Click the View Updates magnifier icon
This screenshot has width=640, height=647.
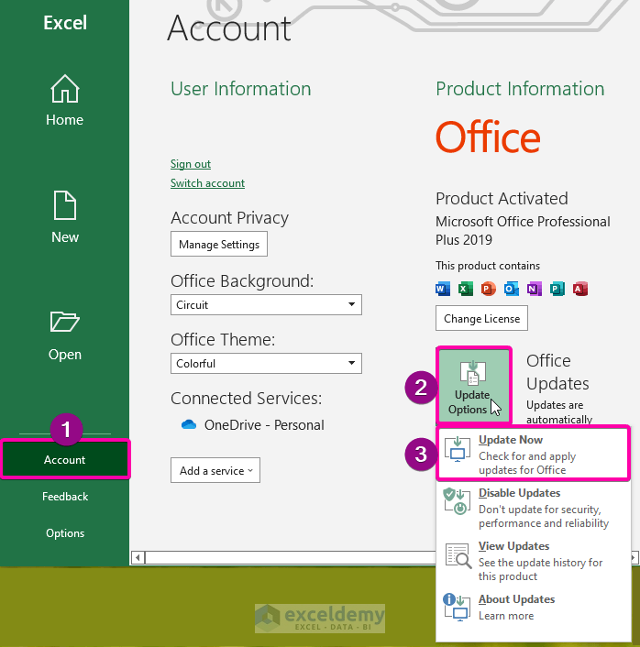(x=458, y=555)
